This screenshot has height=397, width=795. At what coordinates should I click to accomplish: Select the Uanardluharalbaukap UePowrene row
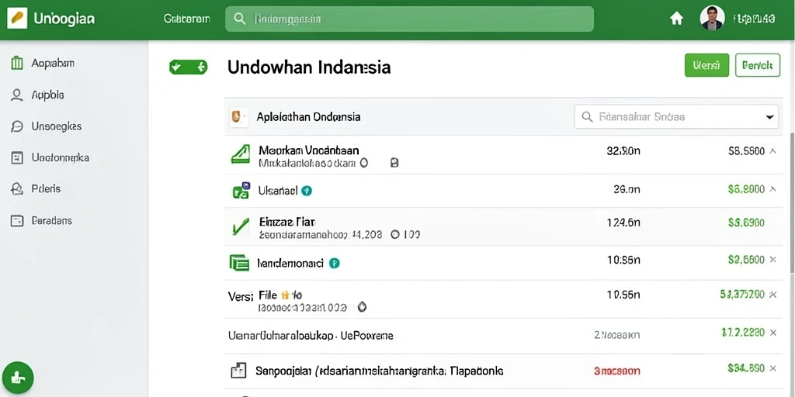(505, 336)
